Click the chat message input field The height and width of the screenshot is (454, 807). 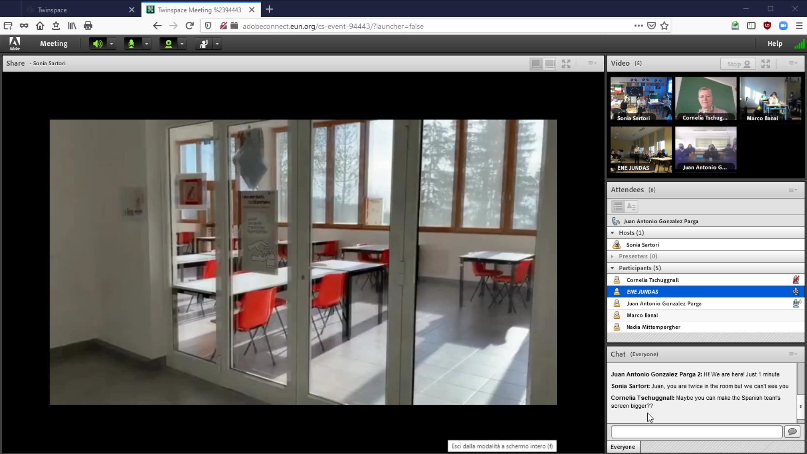697,432
